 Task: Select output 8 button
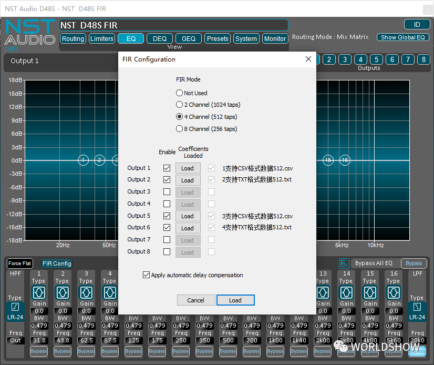click(x=424, y=59)
